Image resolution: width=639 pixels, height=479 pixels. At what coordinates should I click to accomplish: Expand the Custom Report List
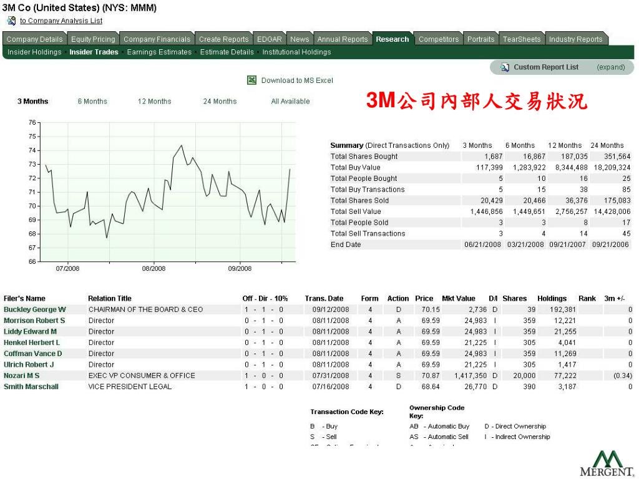pos(610,67)
